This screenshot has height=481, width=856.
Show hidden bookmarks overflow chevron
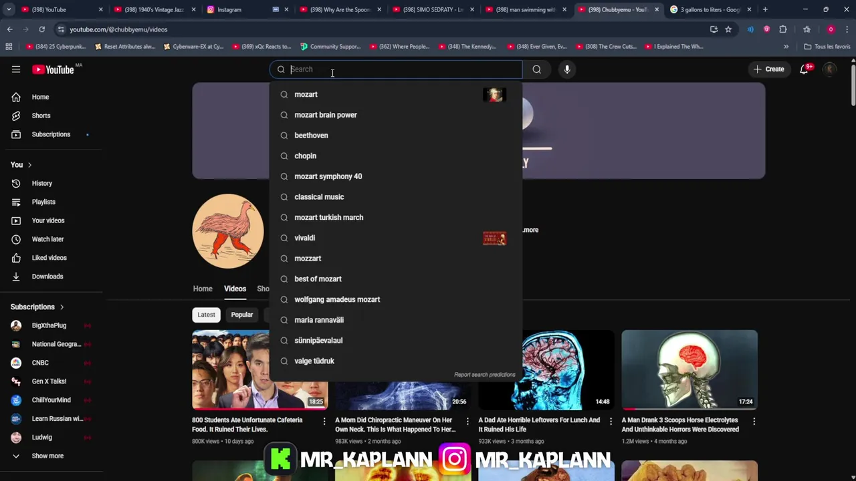tap(786, 47)
